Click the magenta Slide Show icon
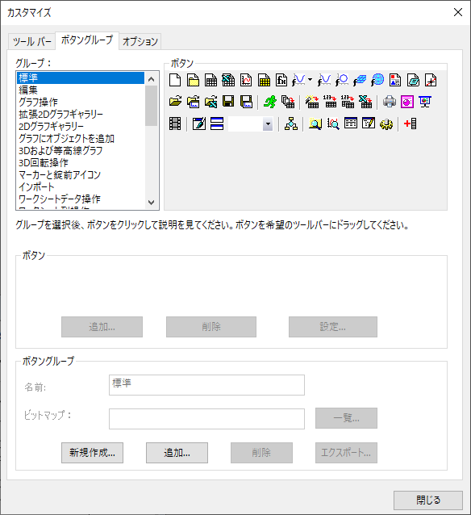The image size is (471, 515). [407, 102]
